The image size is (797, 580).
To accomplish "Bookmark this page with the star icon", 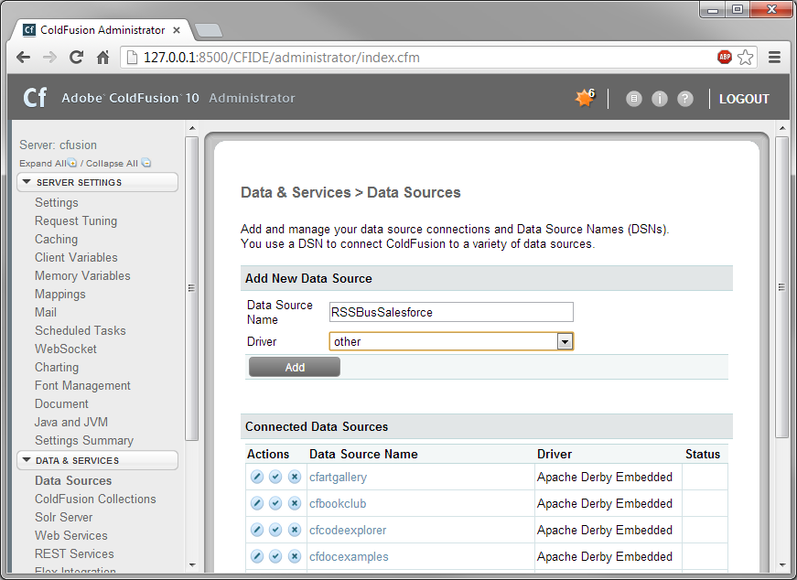I will click(746, 57).
